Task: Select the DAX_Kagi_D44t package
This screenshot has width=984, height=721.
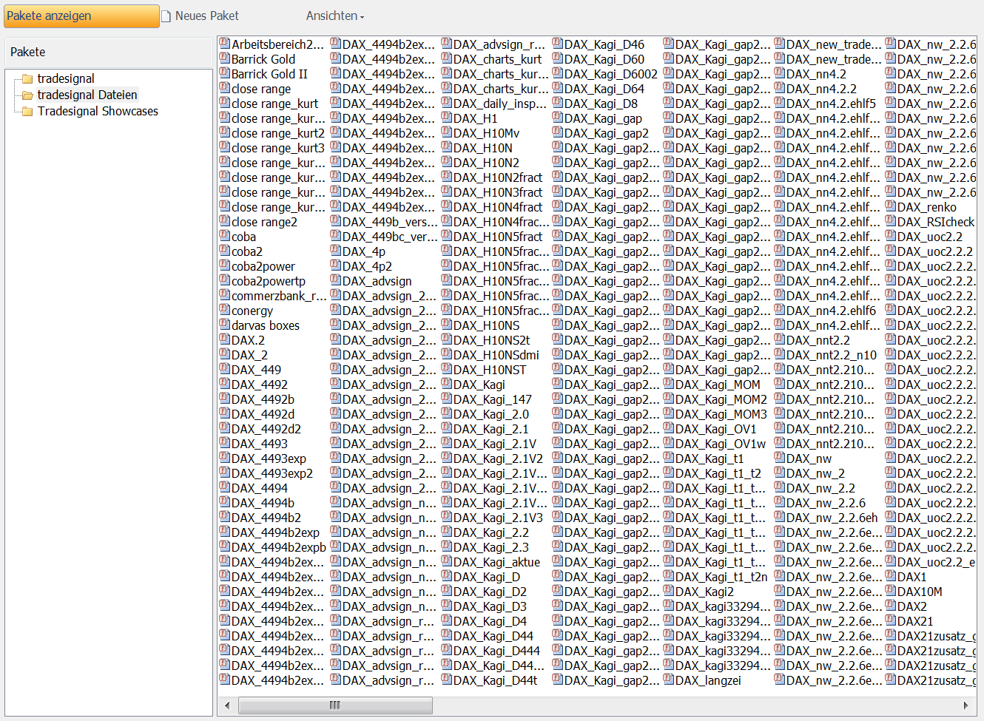Action: pyautogui.click(x=496, y=680)
